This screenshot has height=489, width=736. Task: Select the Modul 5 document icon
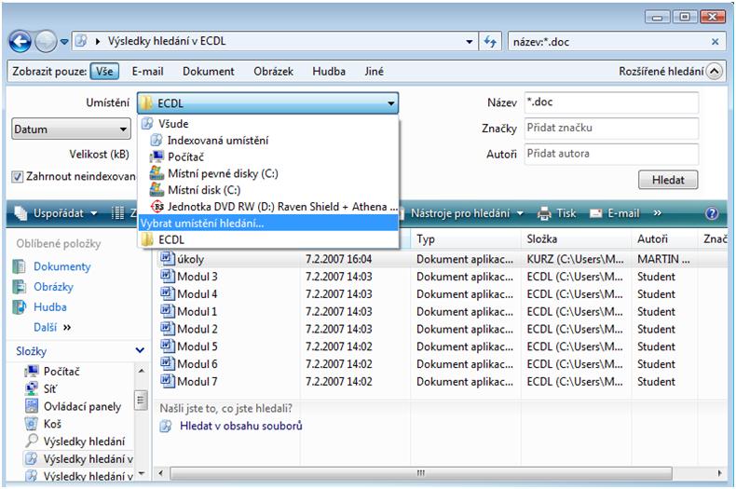click(x=167, y=346)
